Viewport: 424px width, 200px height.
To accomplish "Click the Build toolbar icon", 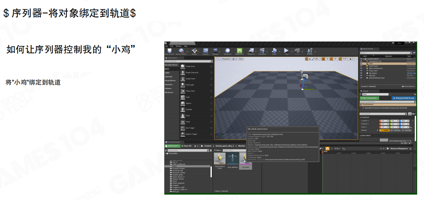I will click(x=274, y=51).
